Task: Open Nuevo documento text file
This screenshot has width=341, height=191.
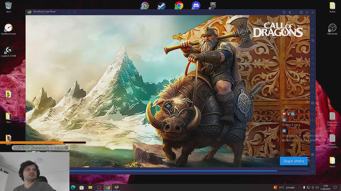Action: click(x=332, y=141)
